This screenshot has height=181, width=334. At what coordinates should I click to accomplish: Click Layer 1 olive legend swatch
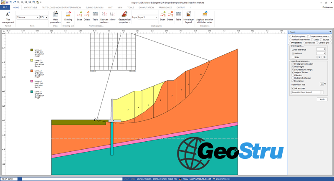pyautogui.click(x=32, y=50)
